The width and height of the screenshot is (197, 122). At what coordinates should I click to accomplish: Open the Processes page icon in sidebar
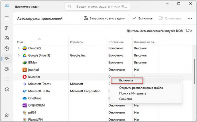7,28
